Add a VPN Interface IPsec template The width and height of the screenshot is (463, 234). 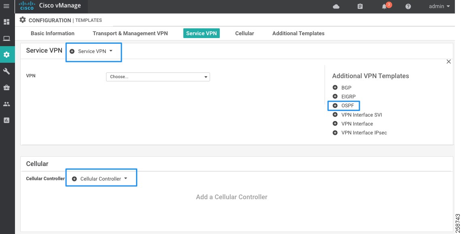(x=364, y=133)
